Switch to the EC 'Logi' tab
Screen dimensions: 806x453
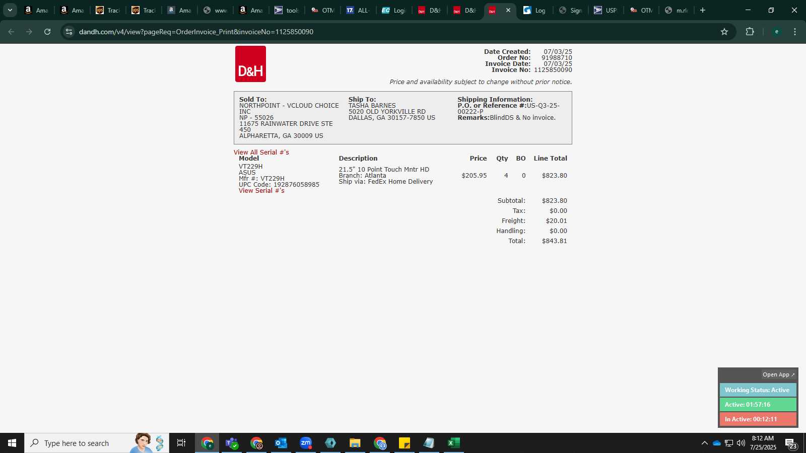[393, 10]
